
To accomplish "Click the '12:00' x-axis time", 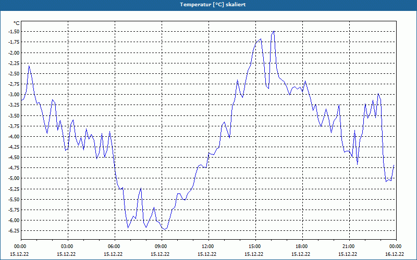I will click(208, 246).
